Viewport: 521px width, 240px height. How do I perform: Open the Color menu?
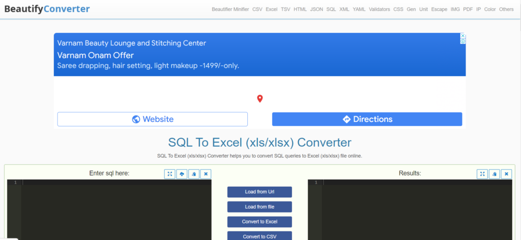point(490,9)
